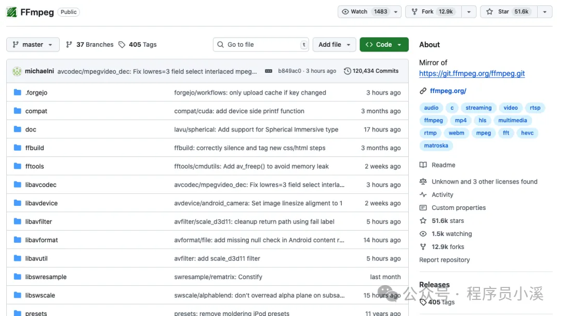Select the hls topic tag
The width and height of the screenshot is (561, 316).
point(482,120)
